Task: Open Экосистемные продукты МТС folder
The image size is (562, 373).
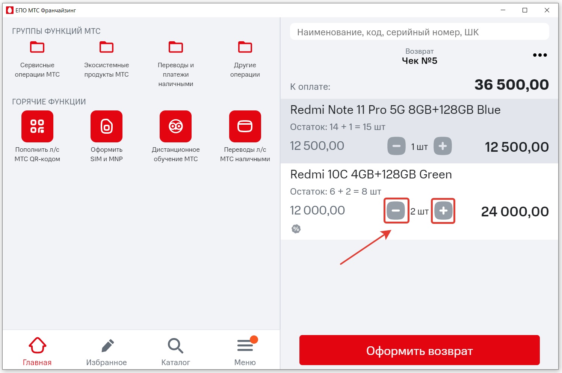Action: click(106, 59)
